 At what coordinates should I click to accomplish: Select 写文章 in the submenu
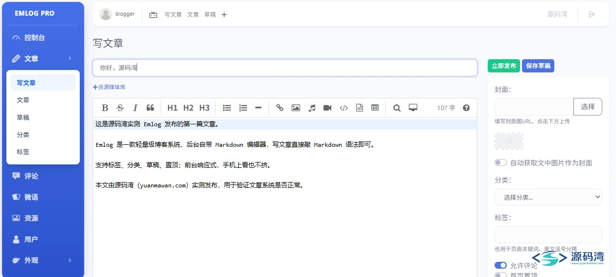tap(43, 83)
